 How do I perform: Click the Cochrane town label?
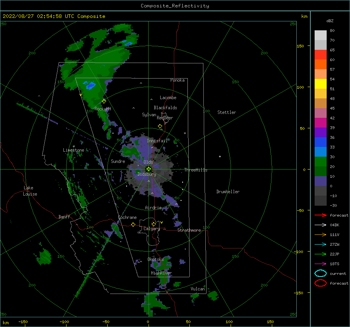127,217
